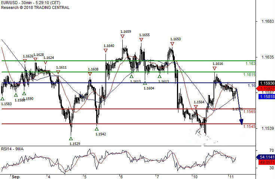Click the green triangle marker at 1.1583
Viewport: 275px width, 179px height.
[x=3, y=99]
